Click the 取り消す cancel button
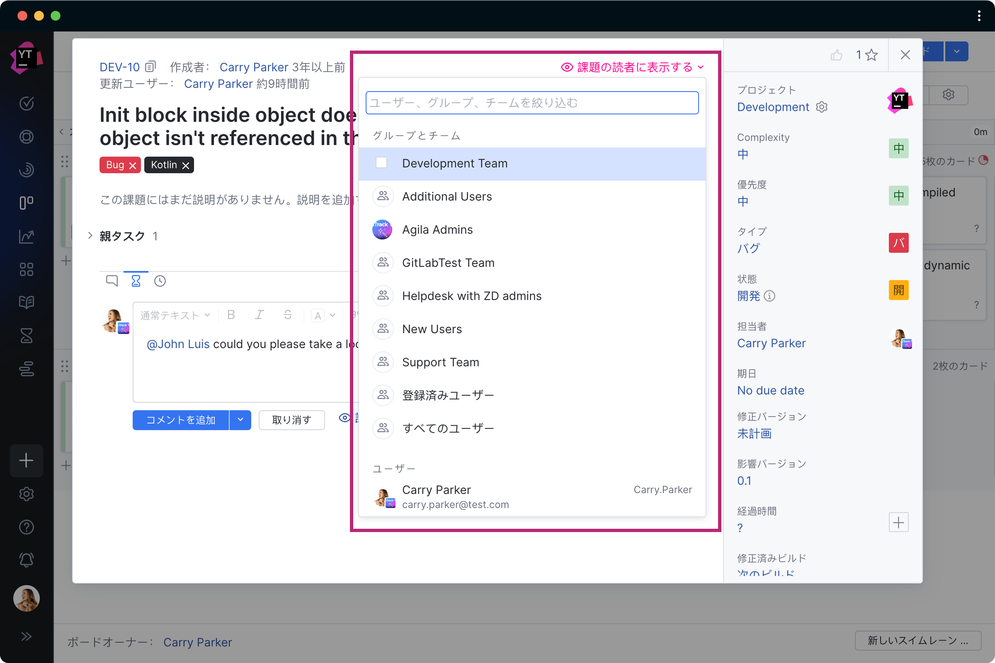Image resolution: width=995 pixels, height=663 pixels. (290, 420)
